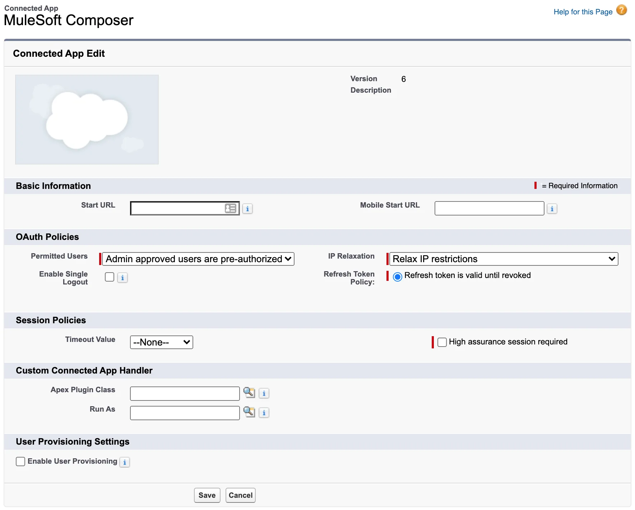Click the info icon for Apex Plugin Class
The width and height of the screenshot is (635, 510).
click(264, 393)
